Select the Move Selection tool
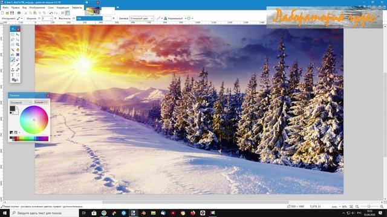Image resolution: width=387 pixels, height=217 pixels. point(18,39)
